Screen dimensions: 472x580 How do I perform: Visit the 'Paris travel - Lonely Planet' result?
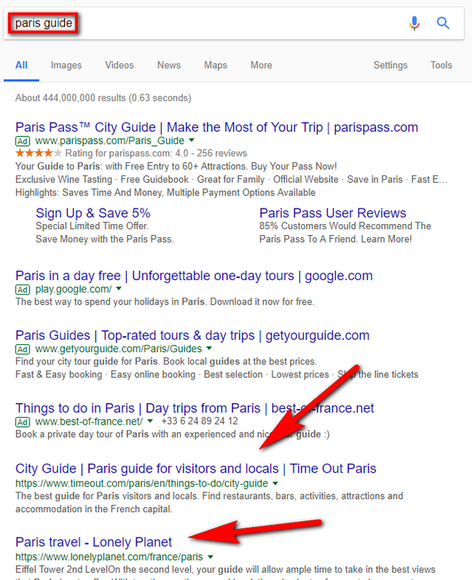[x=94, y=542]
